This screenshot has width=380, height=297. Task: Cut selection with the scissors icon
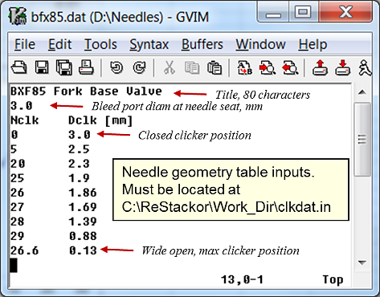[170, 67]
